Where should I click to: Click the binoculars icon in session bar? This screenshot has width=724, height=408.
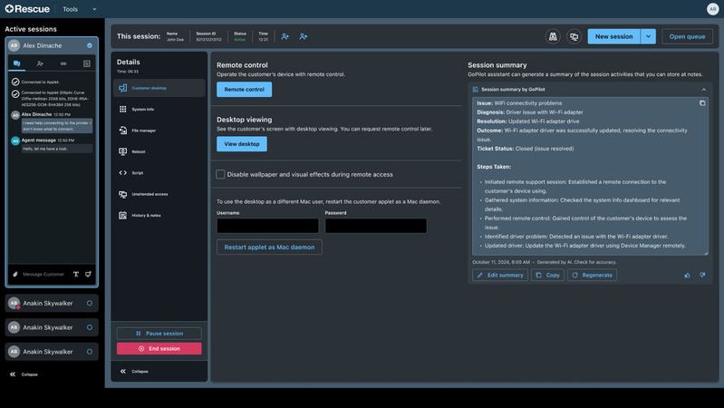point(553,36)
